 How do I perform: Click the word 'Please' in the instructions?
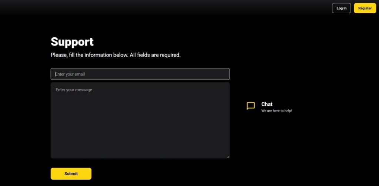[59, 55]
